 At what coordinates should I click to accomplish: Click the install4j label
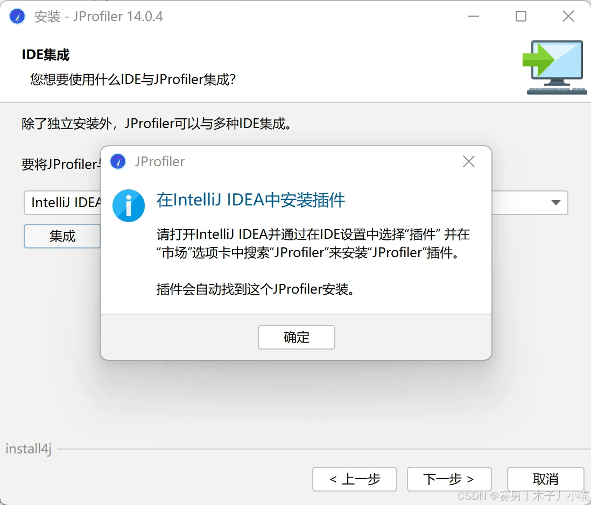(29, 449)
